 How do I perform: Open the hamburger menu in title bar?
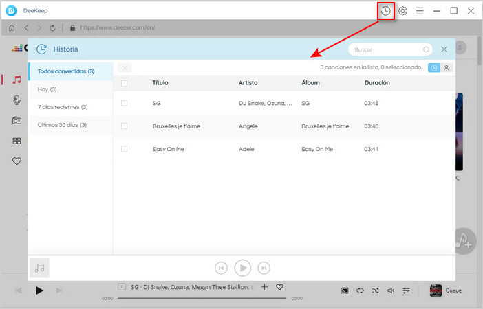(420, 11)
